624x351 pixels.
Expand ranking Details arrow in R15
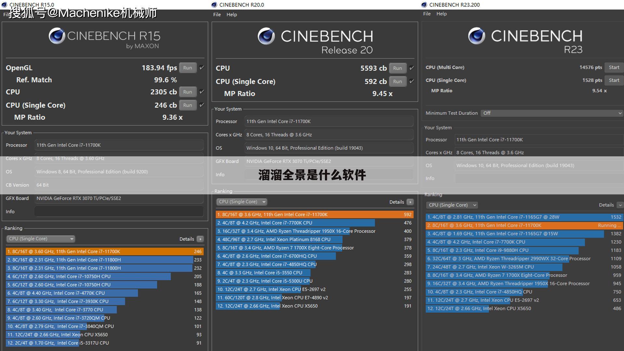pos(201,239)
